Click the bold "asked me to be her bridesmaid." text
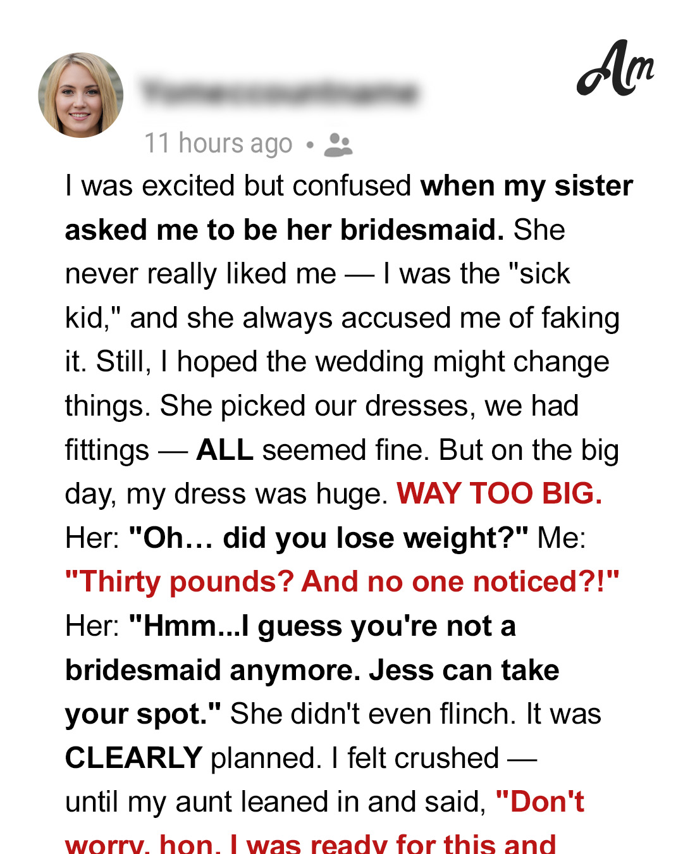Screen dimensions: 683x854 click(285, 230)
